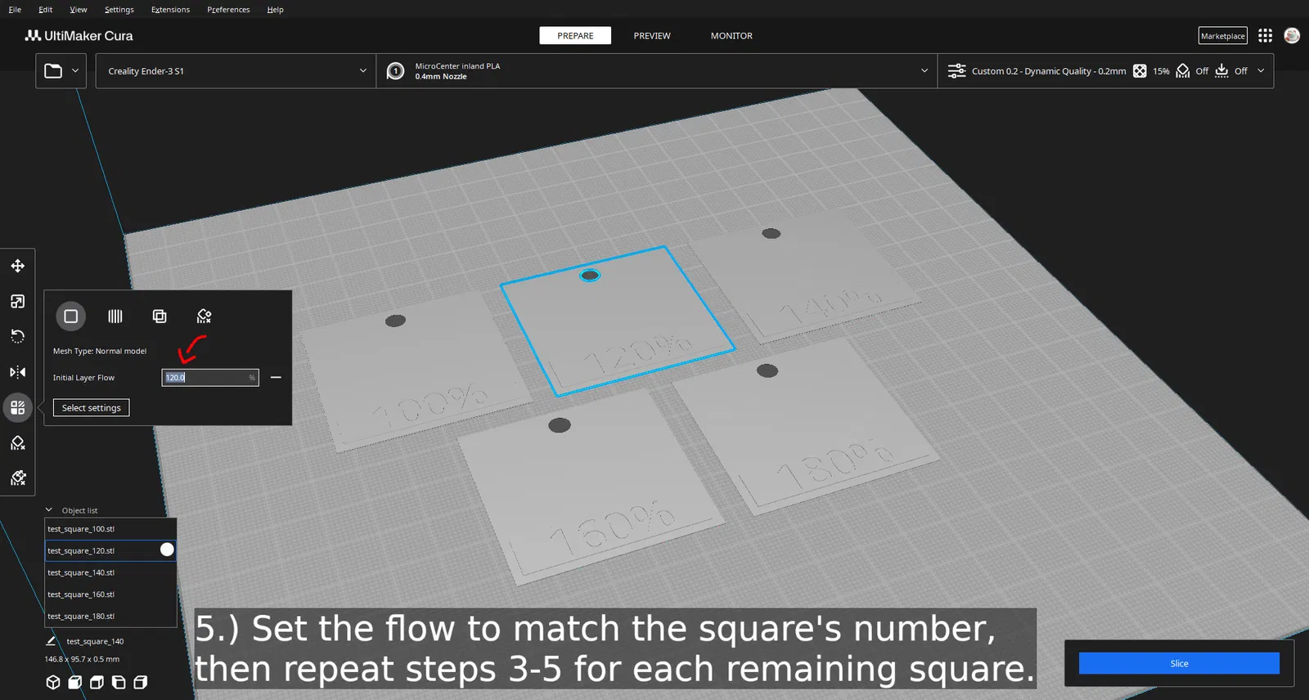Select test_square_180.stl in the object list
Viewport: 1309px width, 700px height.
110,616
